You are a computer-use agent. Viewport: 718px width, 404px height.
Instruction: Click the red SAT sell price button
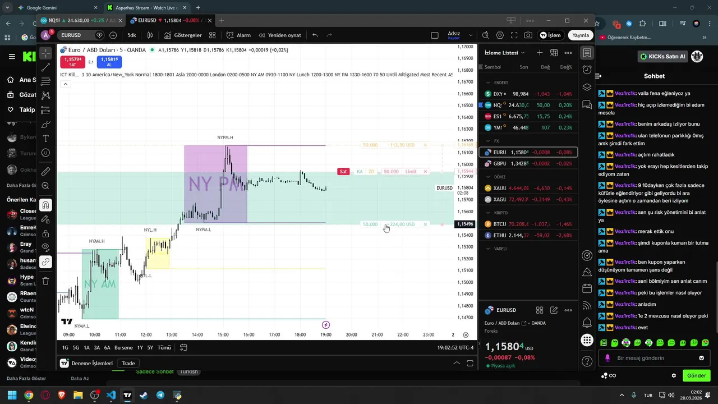click(72, 62)
